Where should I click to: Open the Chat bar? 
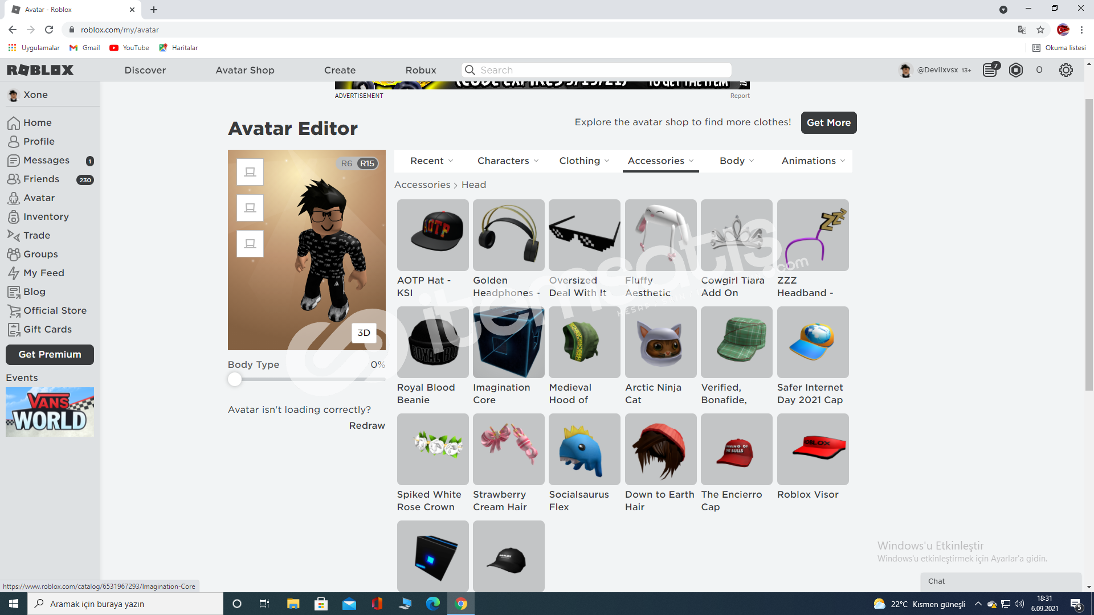tap(1001, 581)
